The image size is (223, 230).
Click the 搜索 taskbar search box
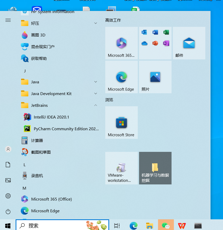tap(62, 225)
